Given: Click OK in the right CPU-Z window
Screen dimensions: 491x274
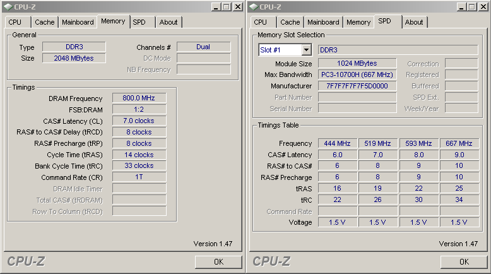Looking at the screenshot, I should click(464, 262).
